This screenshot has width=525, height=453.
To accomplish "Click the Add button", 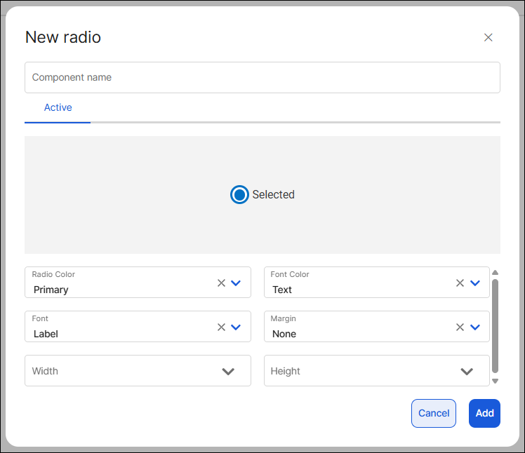I will [484, 413].
